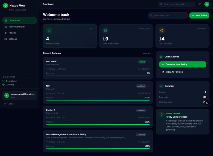Viewport: 213px width, 156px height.
Task: Click 6 tasks label in Poolicy2
Action: coord(61,118)
